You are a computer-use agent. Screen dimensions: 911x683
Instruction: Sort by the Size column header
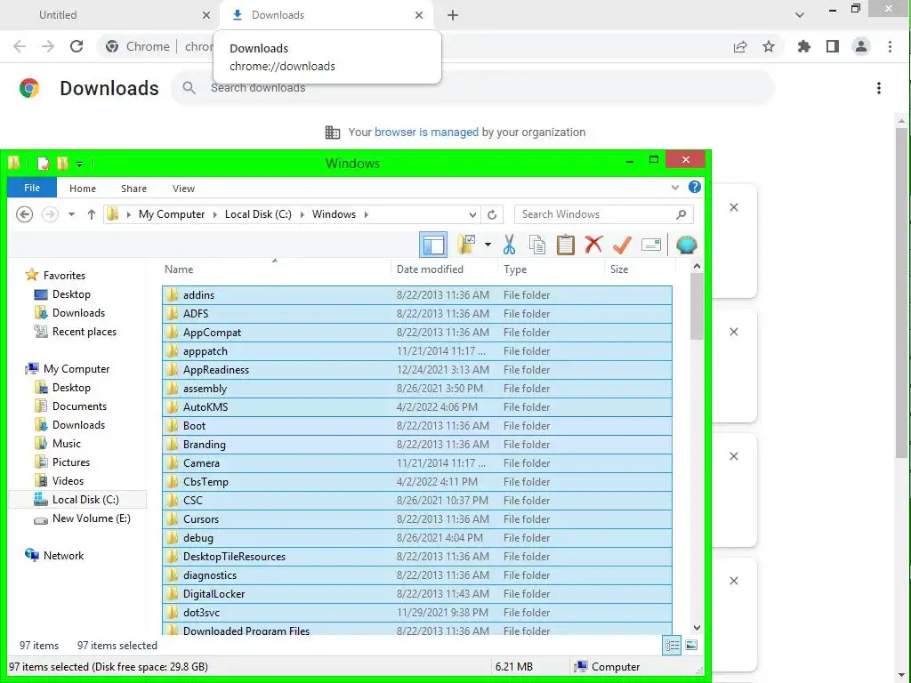(641, 269)
